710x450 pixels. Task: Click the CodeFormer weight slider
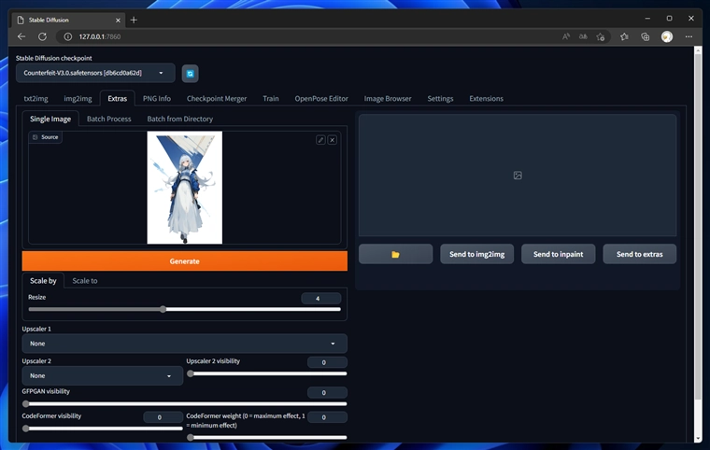[x=266, y=437]
